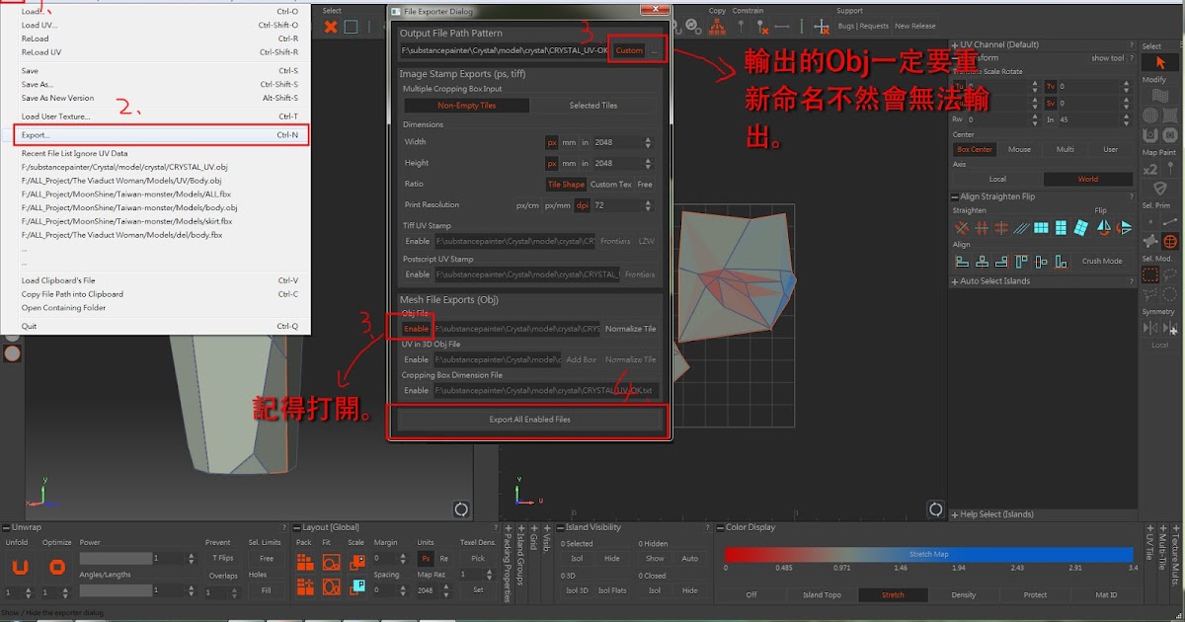Click the left Align icon in Align row
Viewport: 1185px width, 622px height.
coord(963,262)
